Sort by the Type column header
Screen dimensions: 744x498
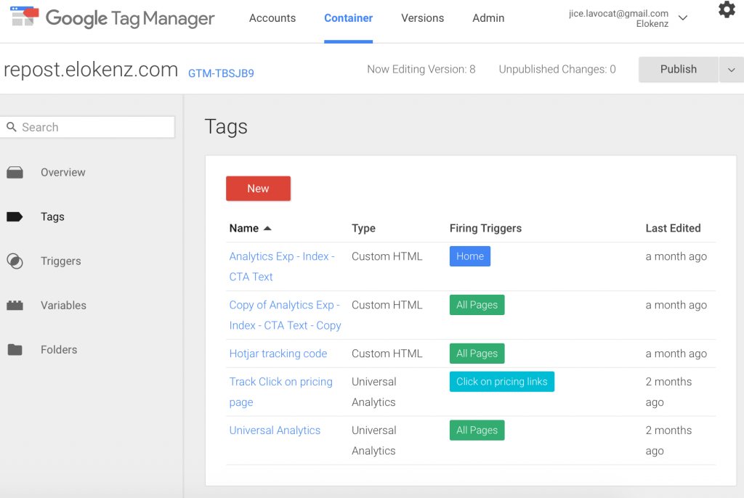[x=363, y=229]
